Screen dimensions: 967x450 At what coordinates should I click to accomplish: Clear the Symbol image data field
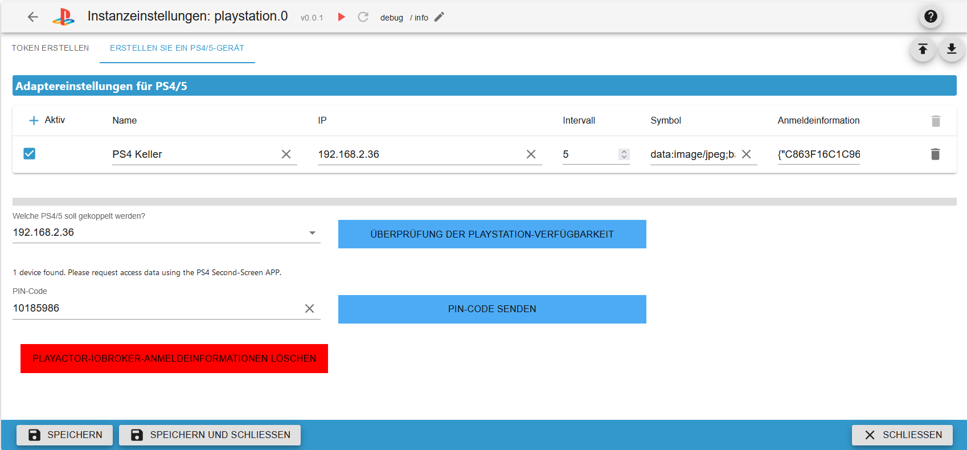point(746,154)
